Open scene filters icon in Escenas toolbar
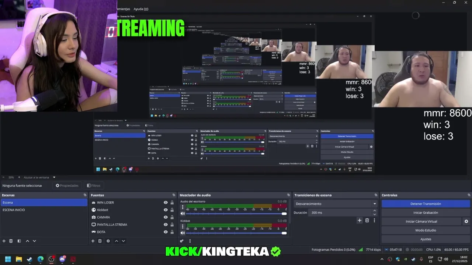This screenshot has height=265, width=472. [x=19, y=241]
